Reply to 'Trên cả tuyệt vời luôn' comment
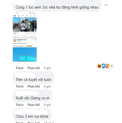 click(34, 86)
